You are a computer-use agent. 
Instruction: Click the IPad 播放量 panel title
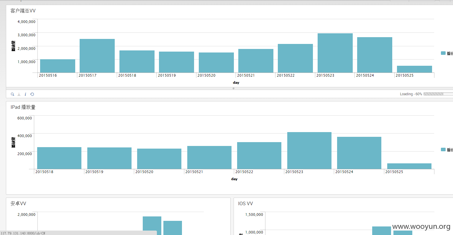[x=23, y=107]
